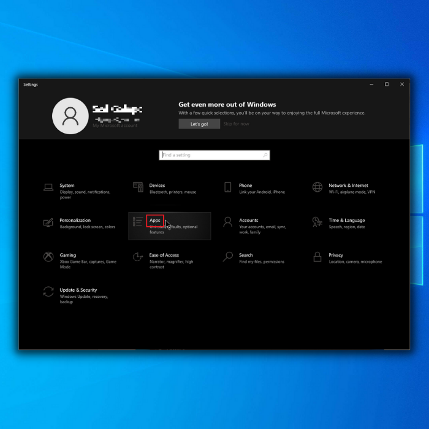The height and width of the screenshot is (429, 429).
Task: Select the Search category title
Action: tap(246, 255)
